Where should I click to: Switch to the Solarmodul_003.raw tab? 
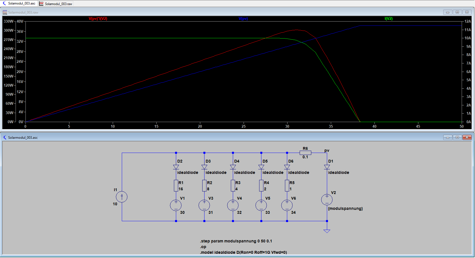point(56,4)
